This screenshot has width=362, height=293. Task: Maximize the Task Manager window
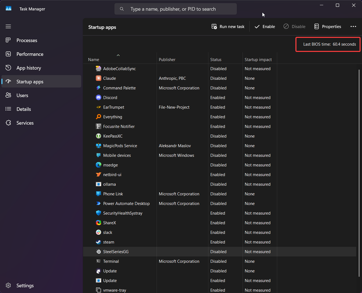[337, 5]
